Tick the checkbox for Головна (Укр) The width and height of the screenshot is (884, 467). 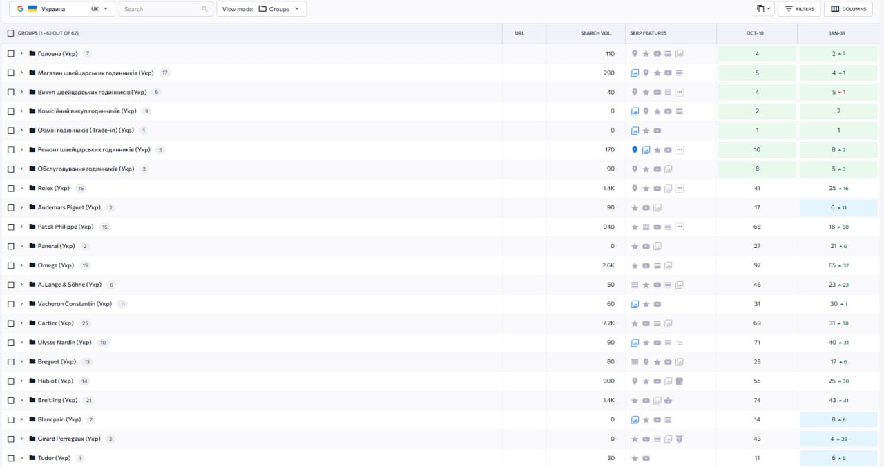click(10, 53)
